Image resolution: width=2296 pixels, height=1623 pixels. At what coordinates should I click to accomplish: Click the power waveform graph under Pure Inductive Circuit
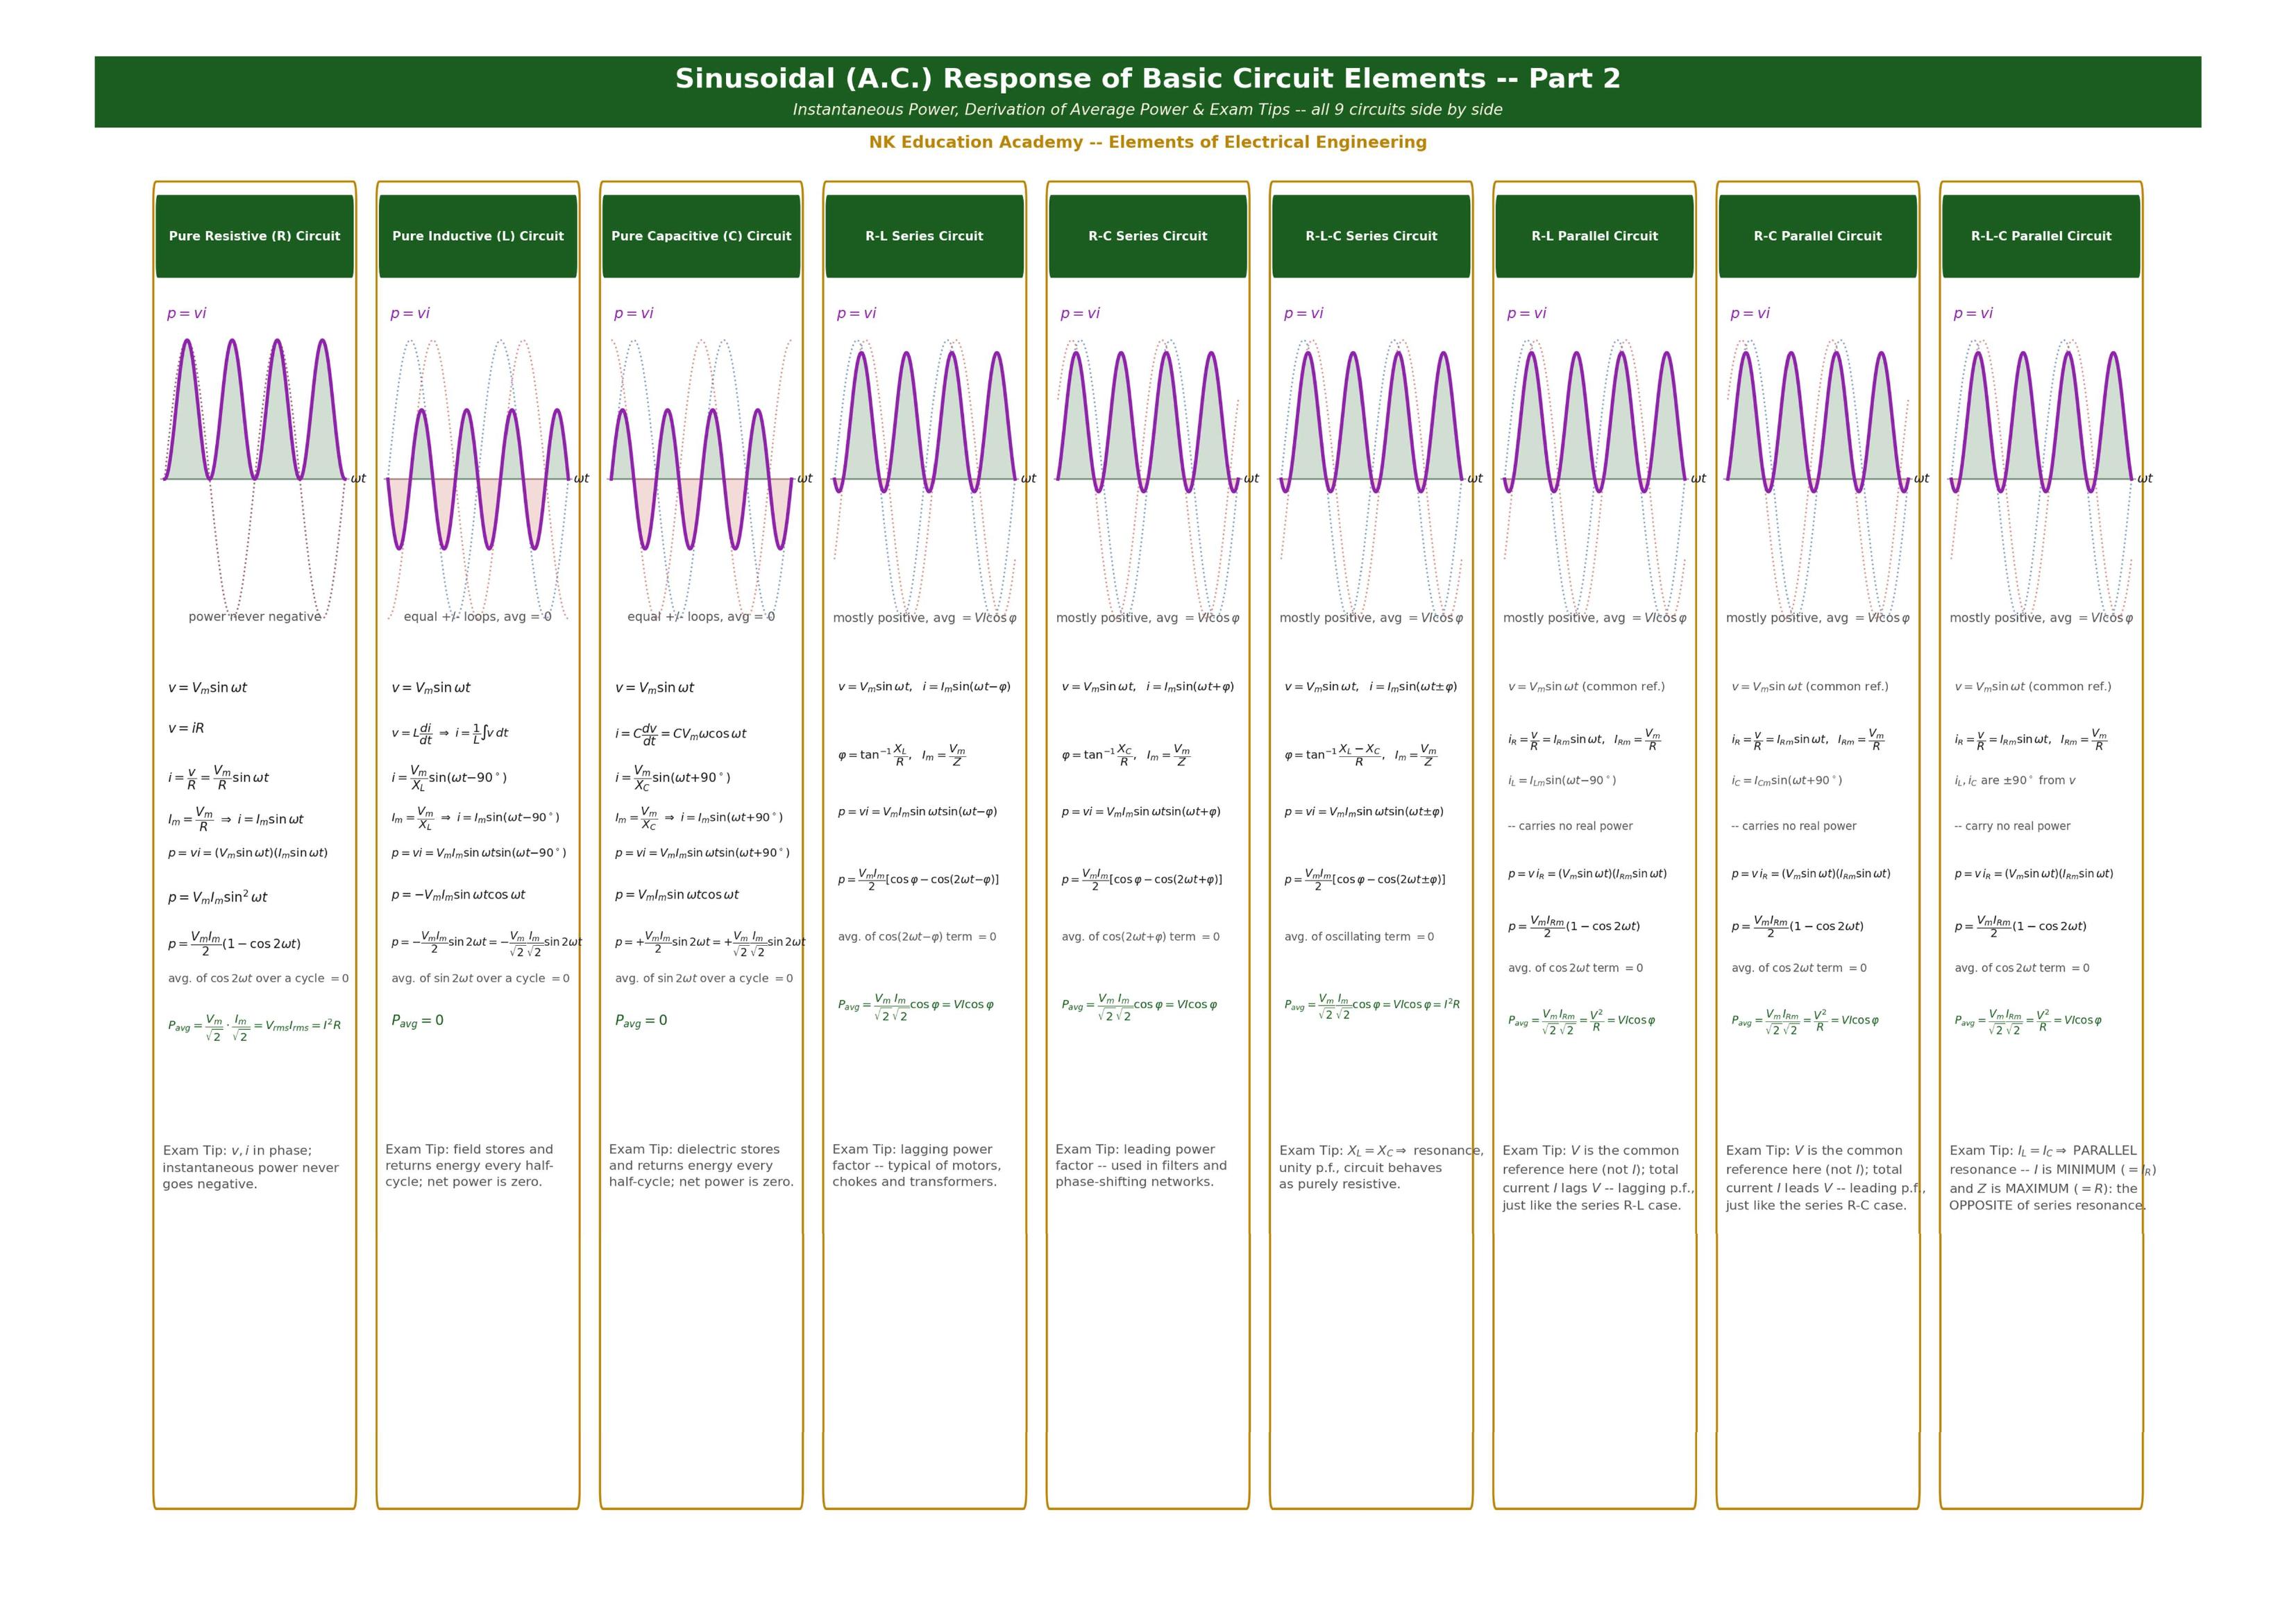click(478, 478)
